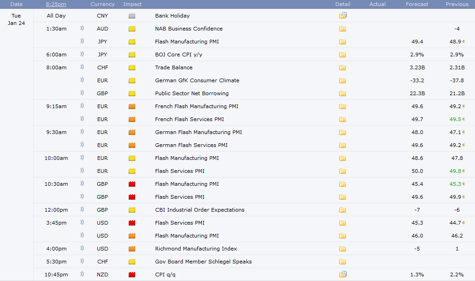Open detail folder for Trade Balance
Viewport: 475px width, 281px height.
click(x=343, y=68)
